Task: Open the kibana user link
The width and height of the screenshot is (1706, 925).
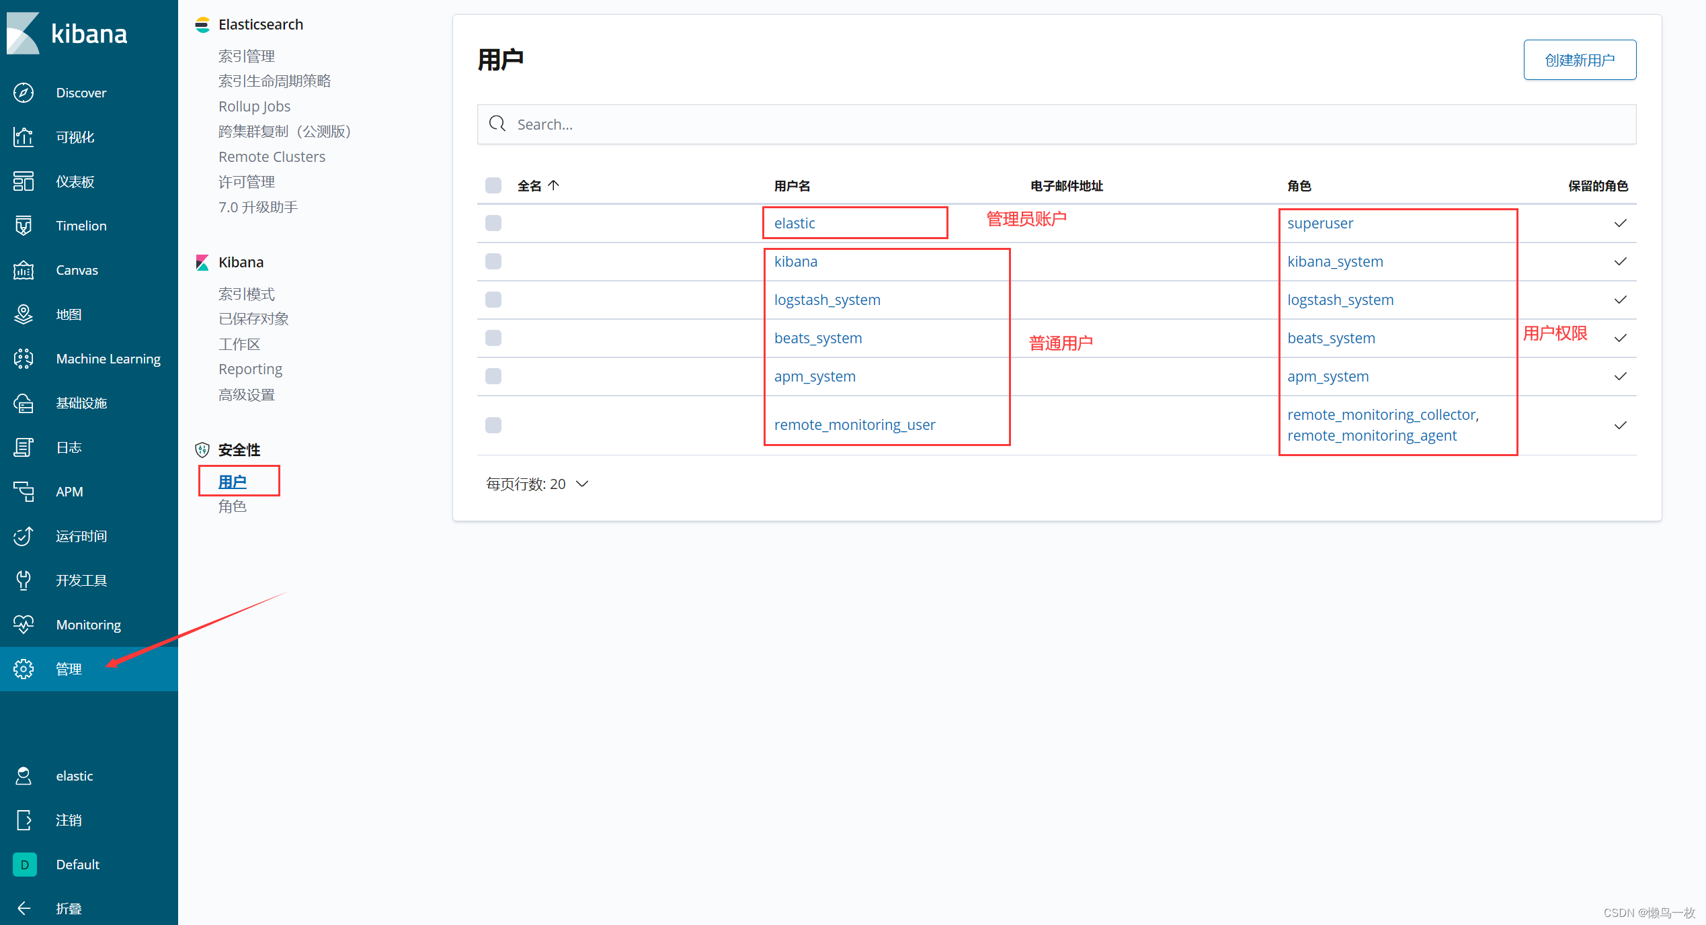Action: click(796, 261)
